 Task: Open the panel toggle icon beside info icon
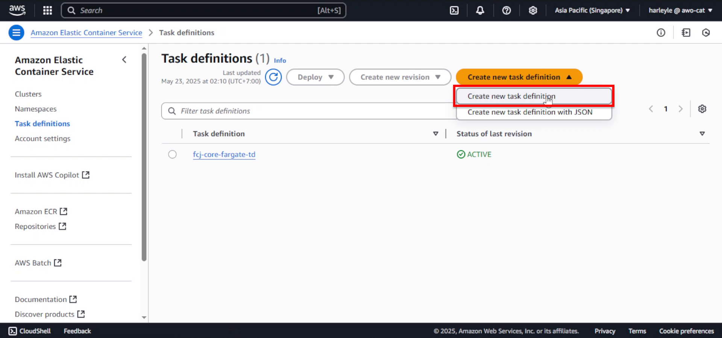[686, 33]
